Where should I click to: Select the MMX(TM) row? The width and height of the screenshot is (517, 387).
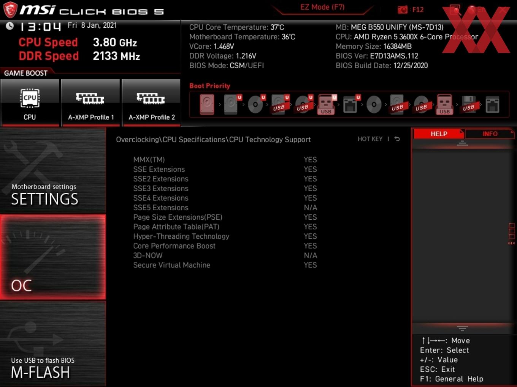tap(225, 160)
